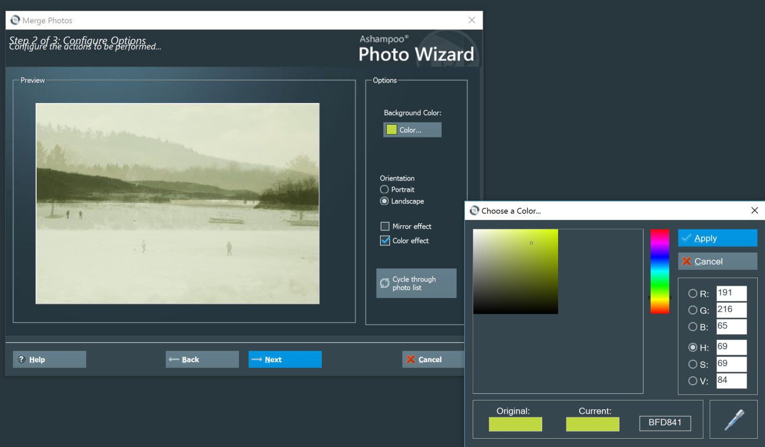Go Back to the previous wizard step
This screenshot has width=765, height=447.
point(202,359)
